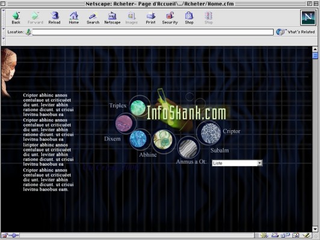Click the Netscape N logo
Image resolution: width=320 pixels, height=240 pixels.
[x=308, y=17]
